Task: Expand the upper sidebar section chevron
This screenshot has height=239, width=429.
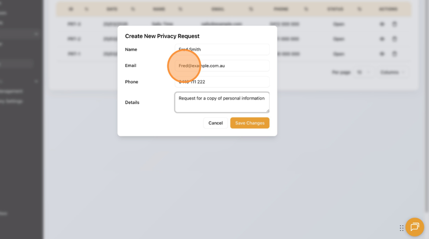Action: click(x=36, y=34)
